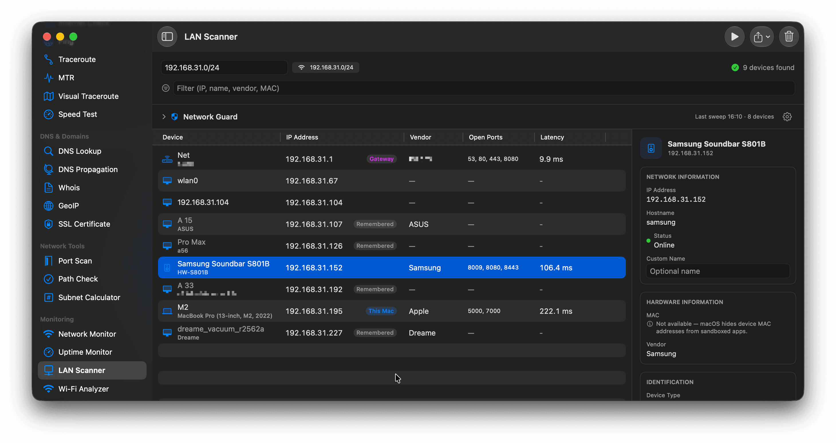
Task: Open Speed Test from the sidebar
Action: pos(78,114)
